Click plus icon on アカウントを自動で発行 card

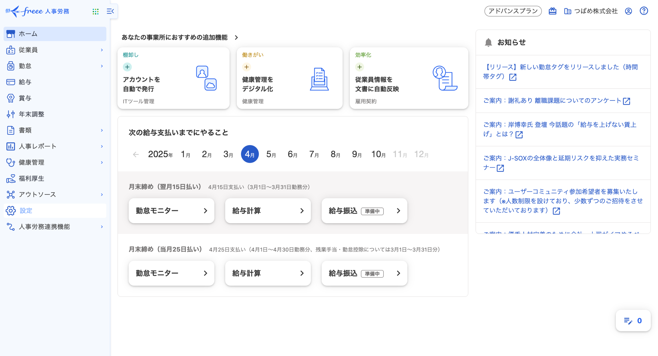(127, 67)
